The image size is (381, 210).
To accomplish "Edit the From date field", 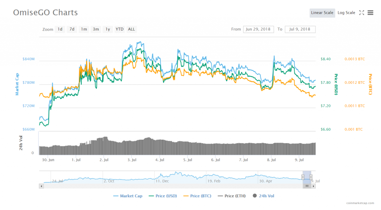I will (258, 29).
